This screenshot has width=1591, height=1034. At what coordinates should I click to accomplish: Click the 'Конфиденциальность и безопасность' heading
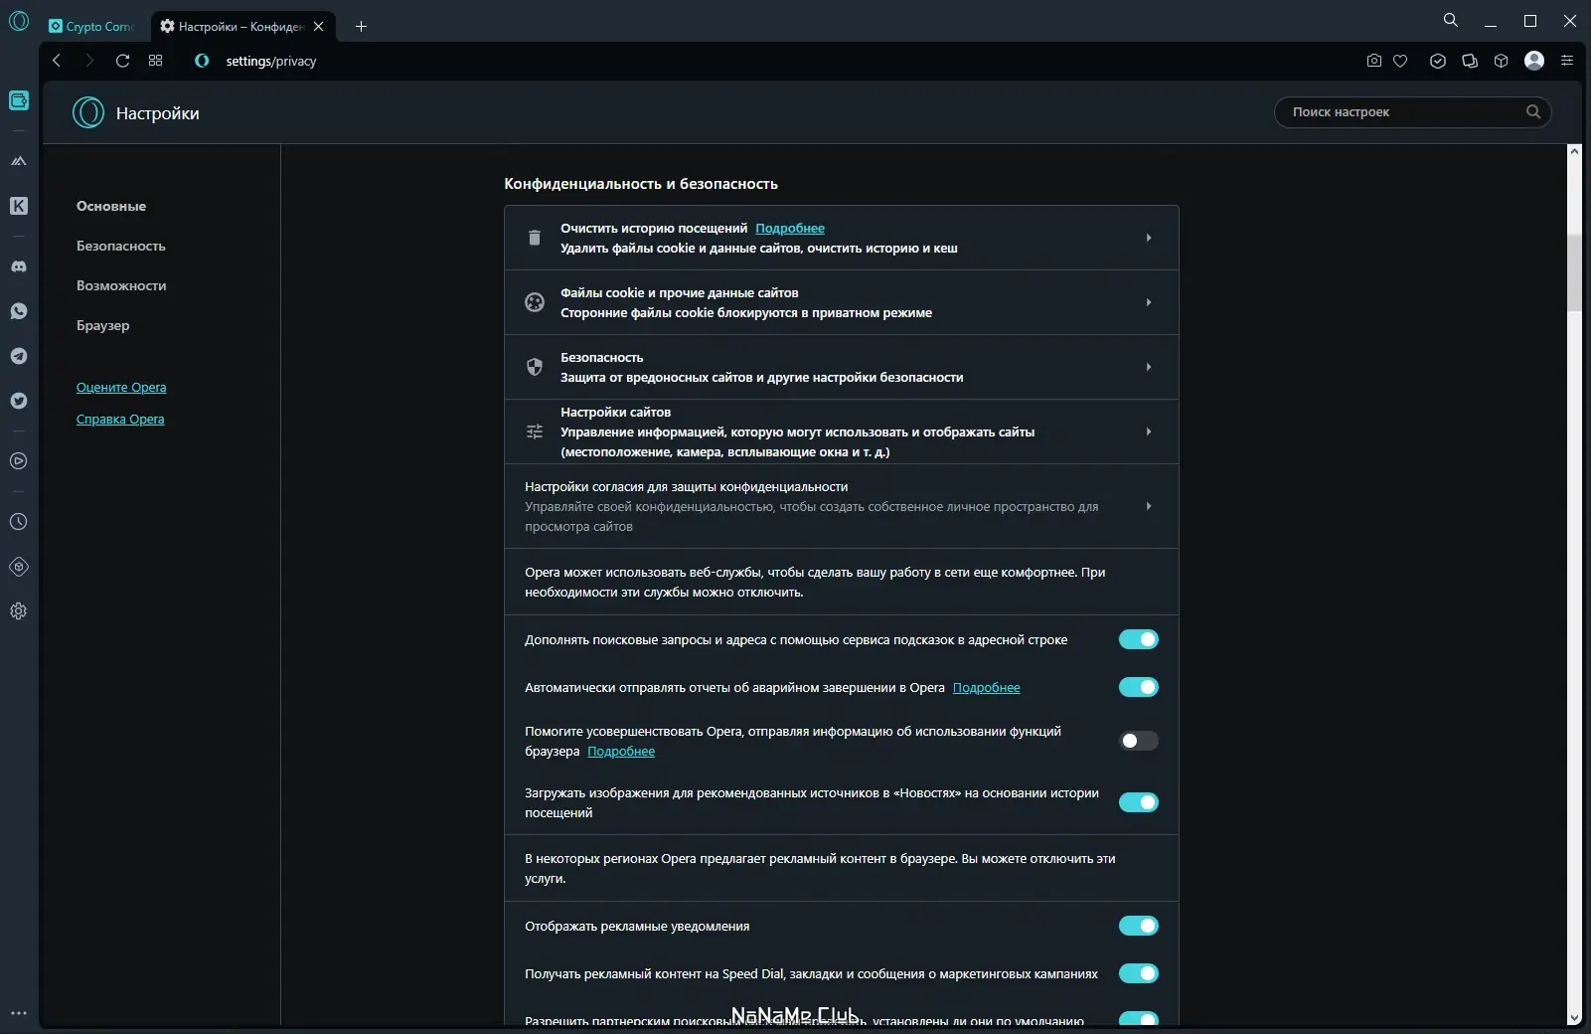(641, 184)
